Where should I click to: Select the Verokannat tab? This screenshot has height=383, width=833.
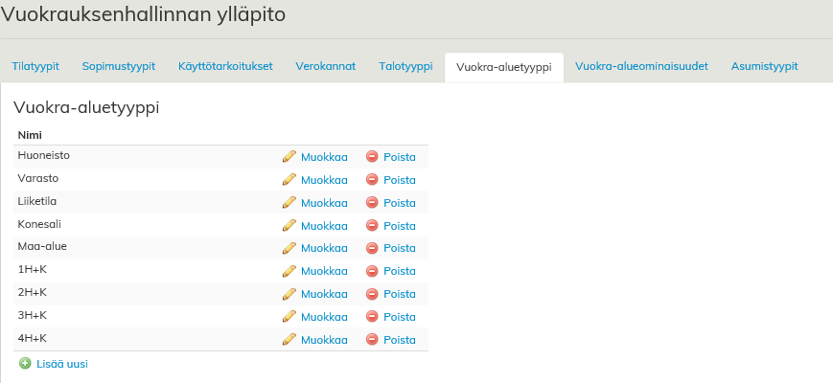click(x=326, y=66)
